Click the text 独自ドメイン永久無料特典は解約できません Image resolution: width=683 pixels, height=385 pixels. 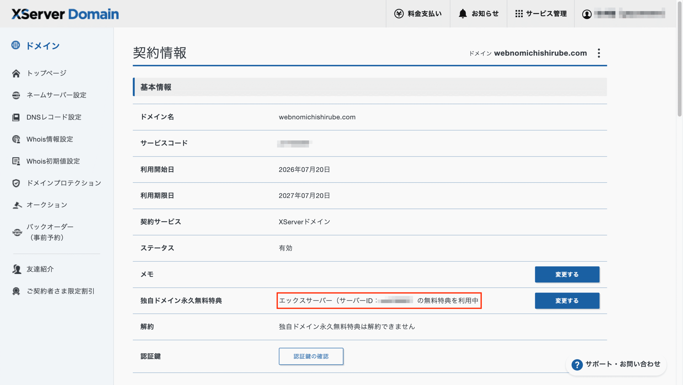point(347,327)
